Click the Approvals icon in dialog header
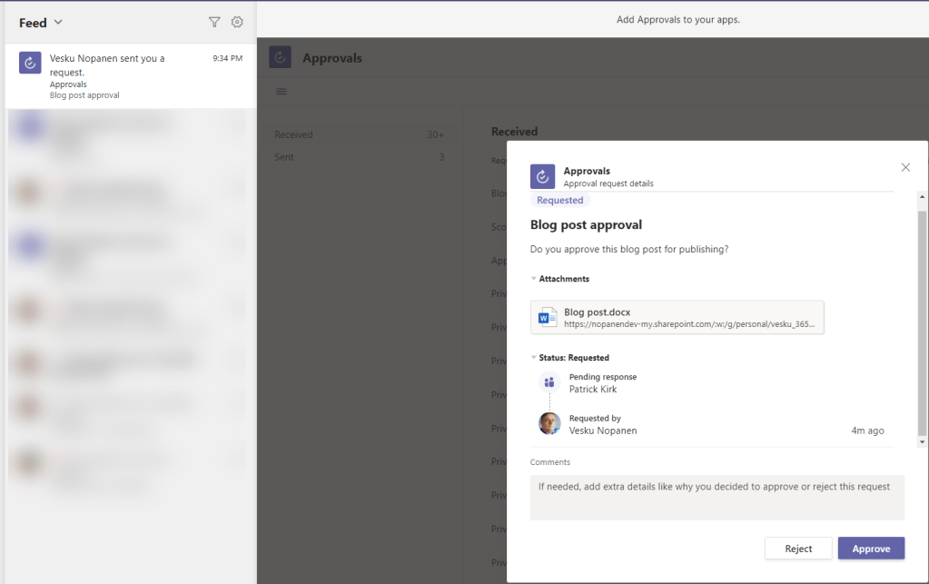Viewport: 929px width, 584px height. pyautogui.click(x=542, y=176)
